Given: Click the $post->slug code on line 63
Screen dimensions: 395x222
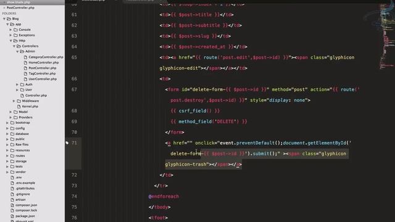Looking at the screenshot, I should pyautogui.click(x=194, y=36).
